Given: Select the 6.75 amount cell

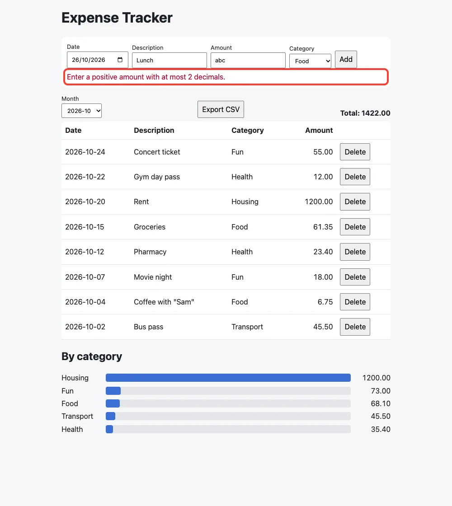Looking at the screenshot, I should [x=325, y=302].
